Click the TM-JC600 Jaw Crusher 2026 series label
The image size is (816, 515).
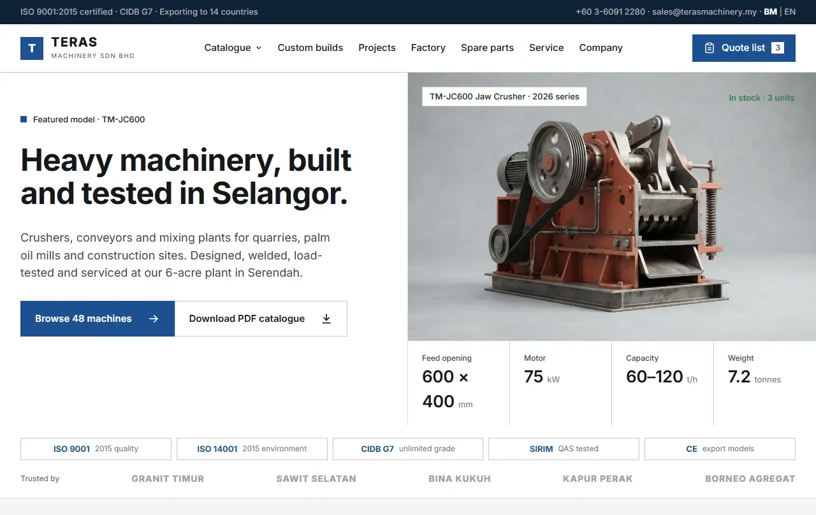point(504,97)
